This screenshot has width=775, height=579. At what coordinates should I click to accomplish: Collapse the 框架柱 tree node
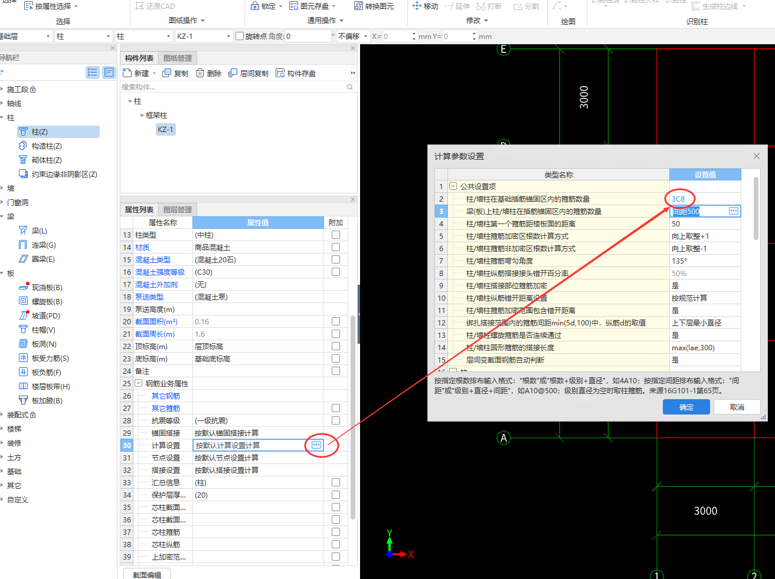coord(142,116)
